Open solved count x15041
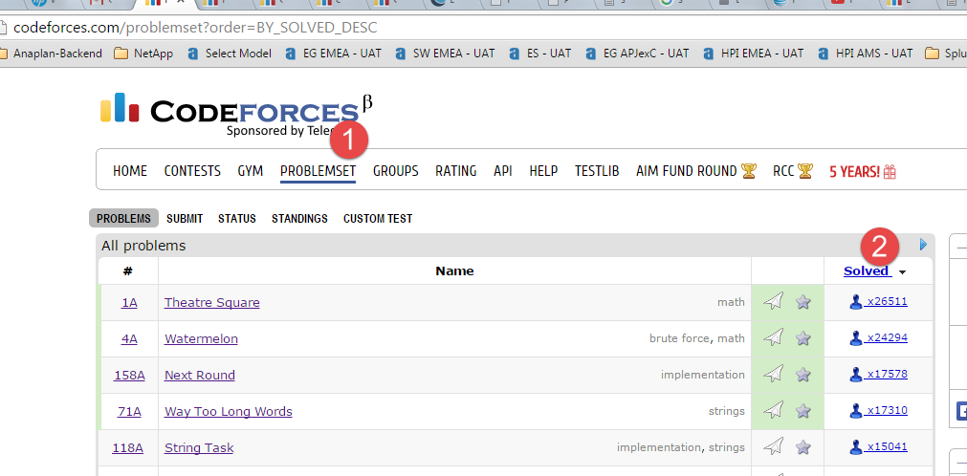967x476 pixels. pos(888,446)
